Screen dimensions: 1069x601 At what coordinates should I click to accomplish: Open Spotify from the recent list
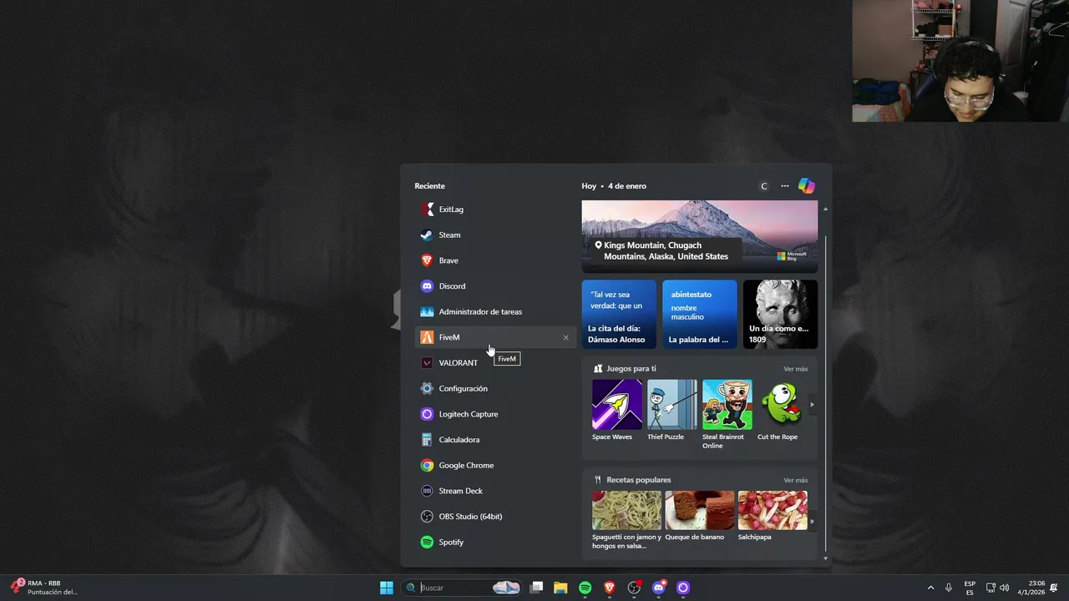[494, 543]
